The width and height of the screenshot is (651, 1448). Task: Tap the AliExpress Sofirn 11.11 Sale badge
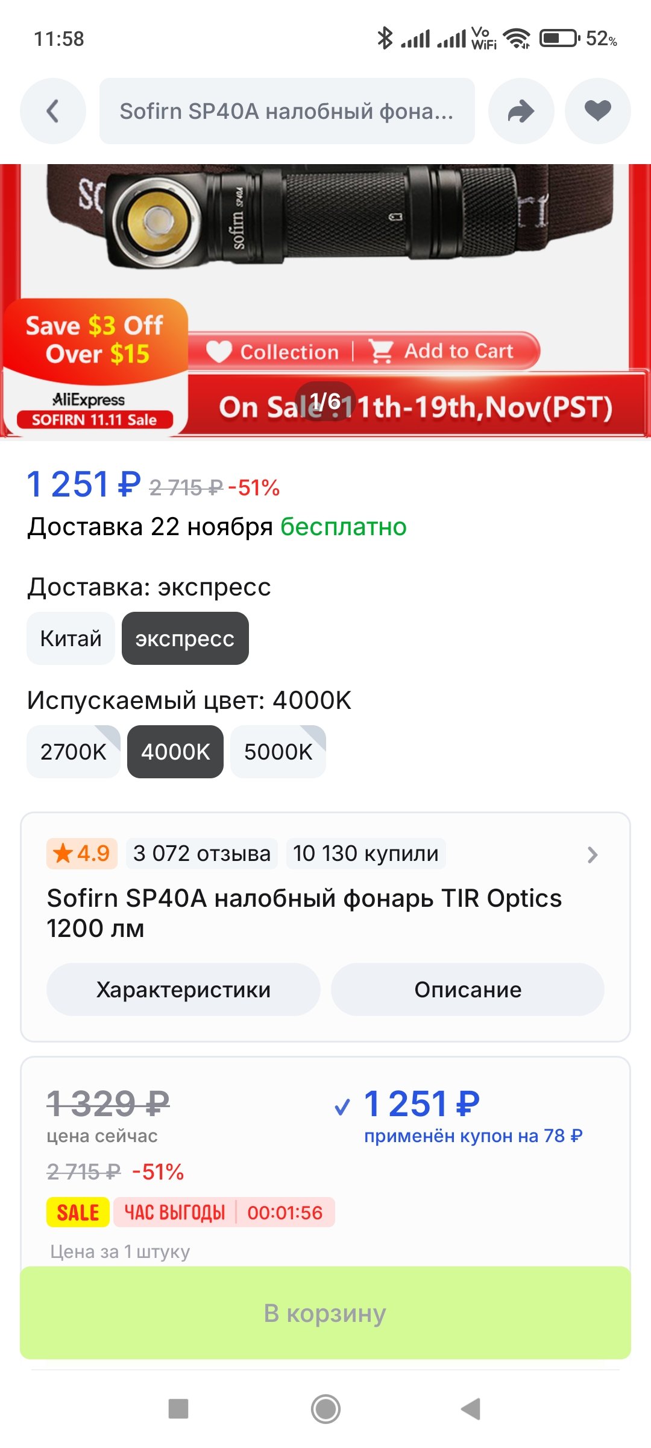[95, 410]
